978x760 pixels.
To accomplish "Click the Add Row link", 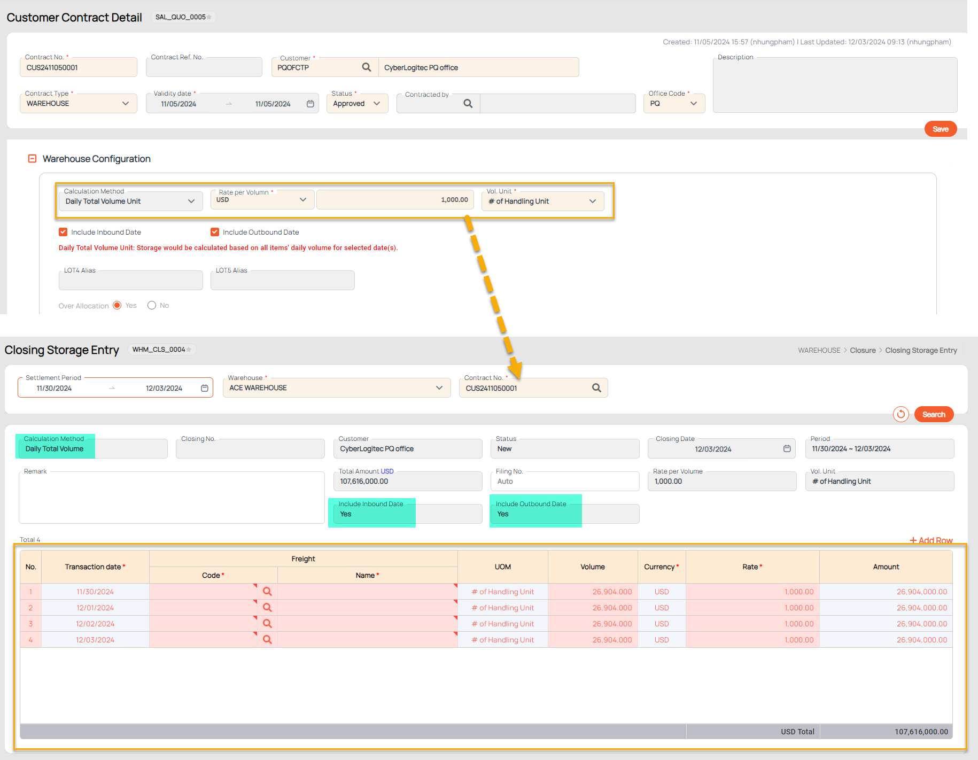I will pyautogui.click(x=931, y=540).
